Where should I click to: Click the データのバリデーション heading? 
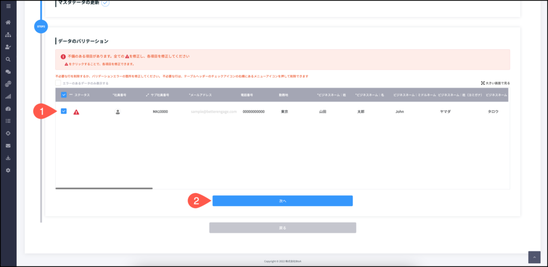coord(83,41)
